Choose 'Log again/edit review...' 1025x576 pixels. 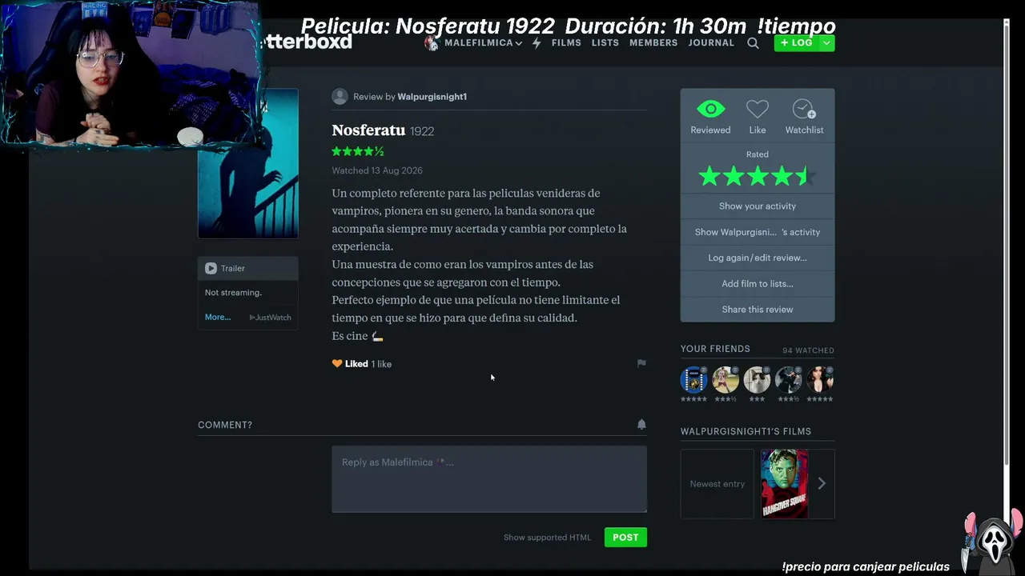tap(758, 258)
